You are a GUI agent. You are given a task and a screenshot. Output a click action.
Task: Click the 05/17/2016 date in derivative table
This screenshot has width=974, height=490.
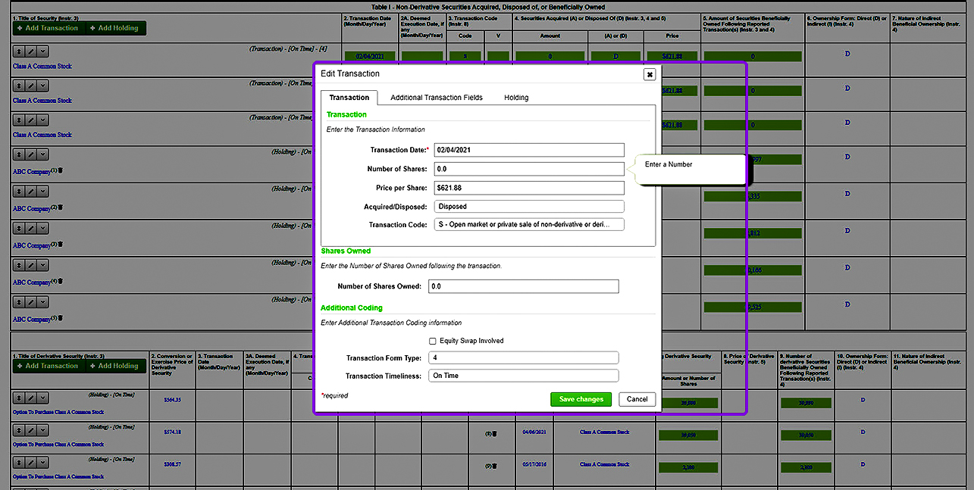[534, 464]
